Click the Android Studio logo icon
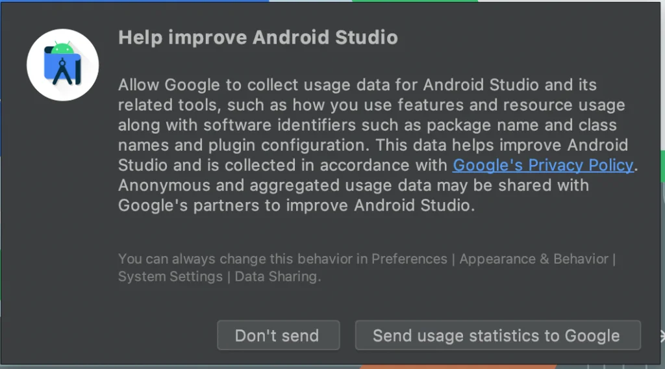Image resolution: width=665 pixels, height=369 pixels. click(62, 65)
